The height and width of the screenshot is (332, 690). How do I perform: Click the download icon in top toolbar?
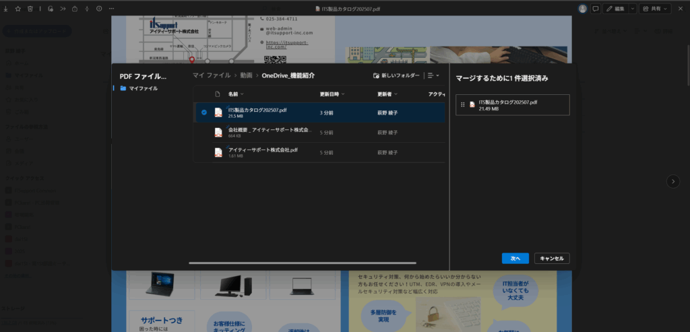(x=5, y=9)
